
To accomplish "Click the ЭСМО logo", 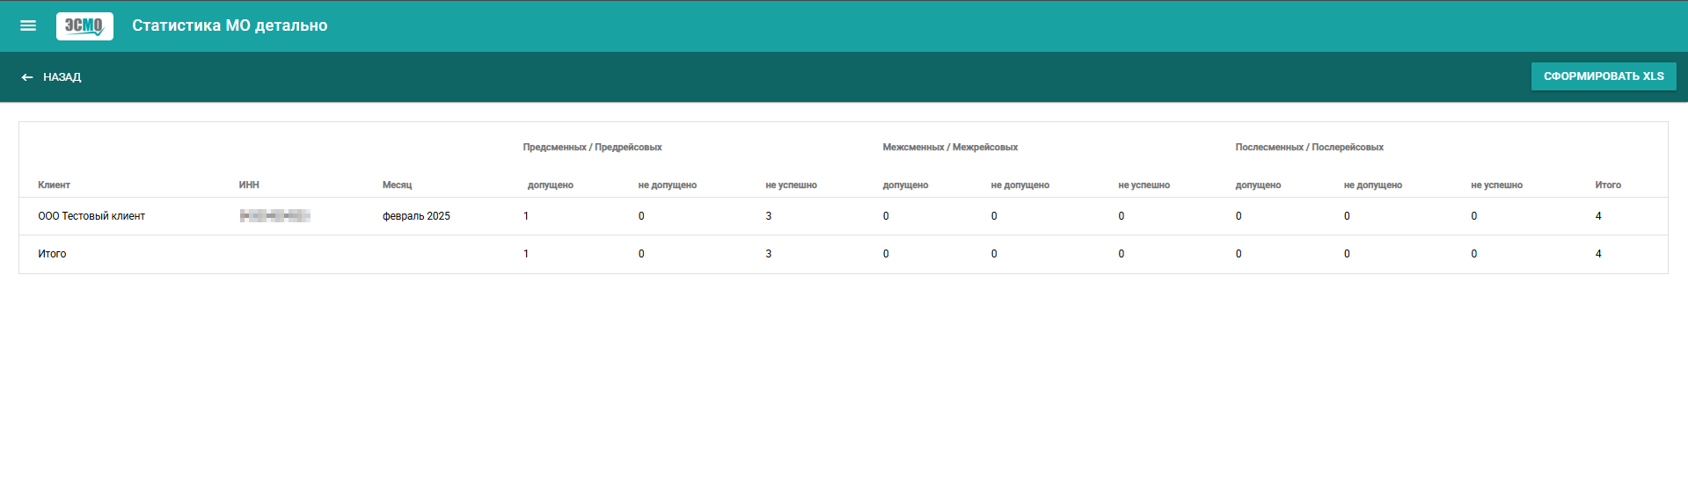I will click(x=84, y=25).
